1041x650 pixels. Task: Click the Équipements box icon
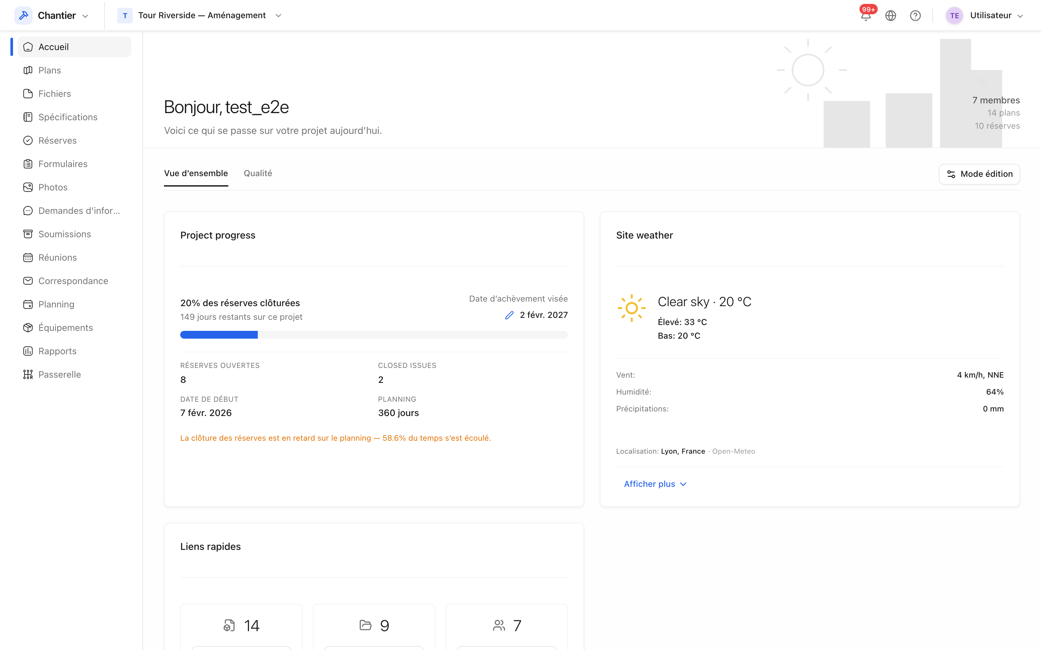tap(28, 328)
